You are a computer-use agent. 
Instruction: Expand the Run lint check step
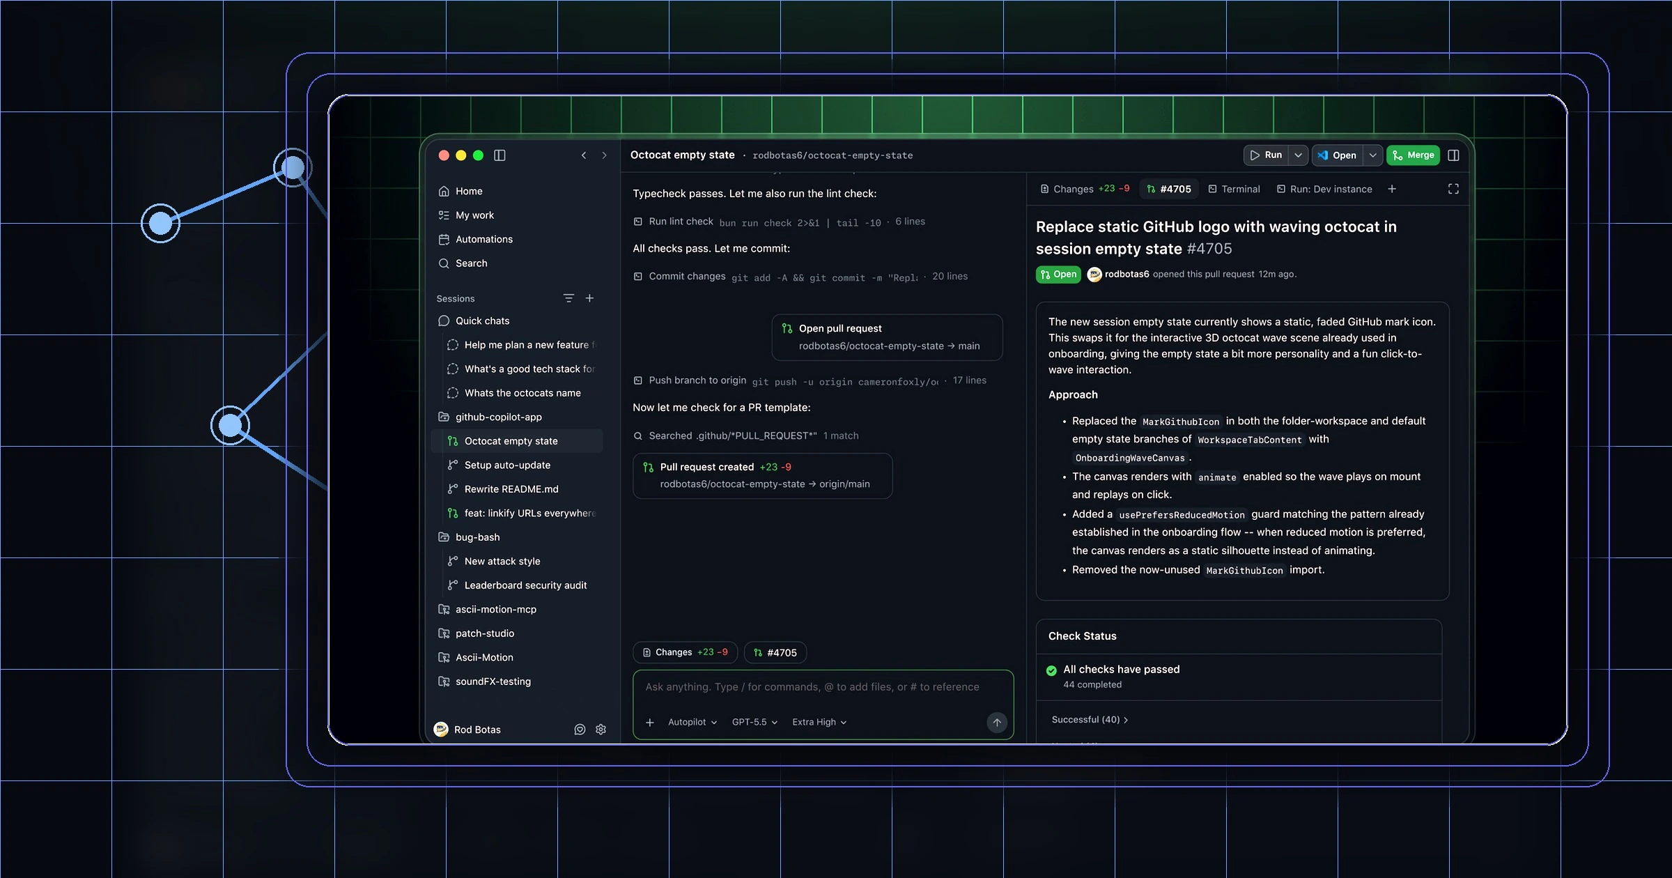(x=779, y=222)
